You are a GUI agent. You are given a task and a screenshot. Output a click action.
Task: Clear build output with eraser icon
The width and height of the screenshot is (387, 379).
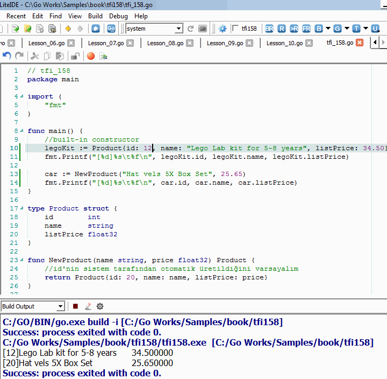[x=88, y=306]
